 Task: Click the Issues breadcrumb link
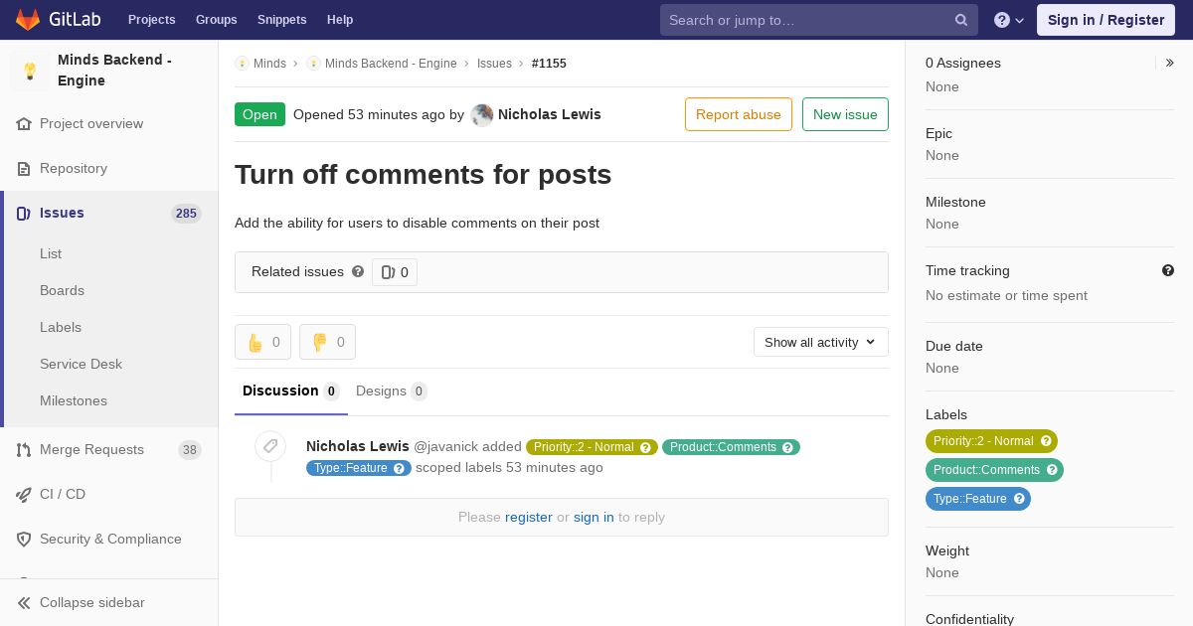(494, 64)
